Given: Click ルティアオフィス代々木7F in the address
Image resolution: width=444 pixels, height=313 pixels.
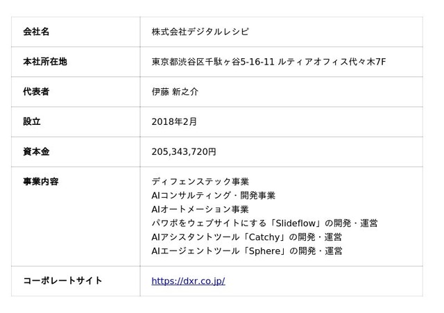Looking at the screenshot, I should point(332,62).
